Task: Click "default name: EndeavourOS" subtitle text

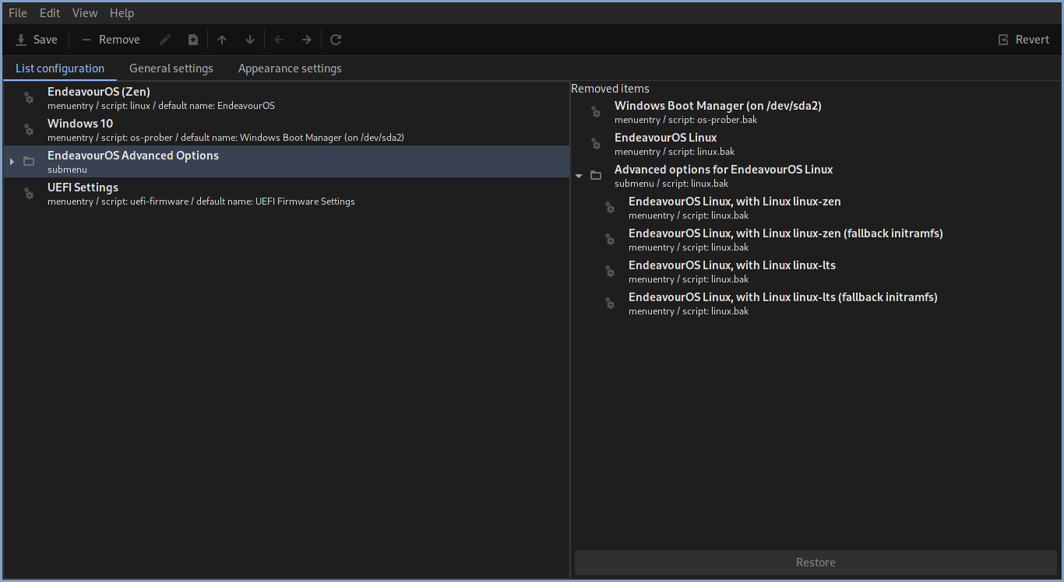Action: [217, 106]
